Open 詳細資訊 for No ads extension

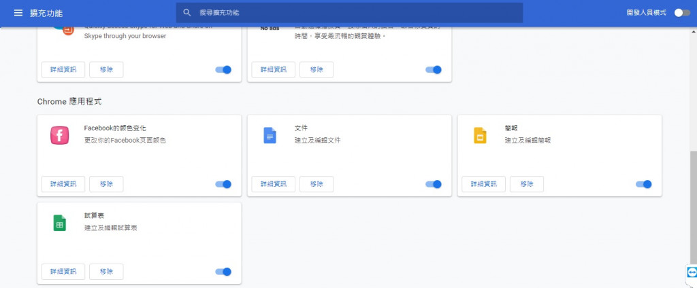tap(274, 70)
